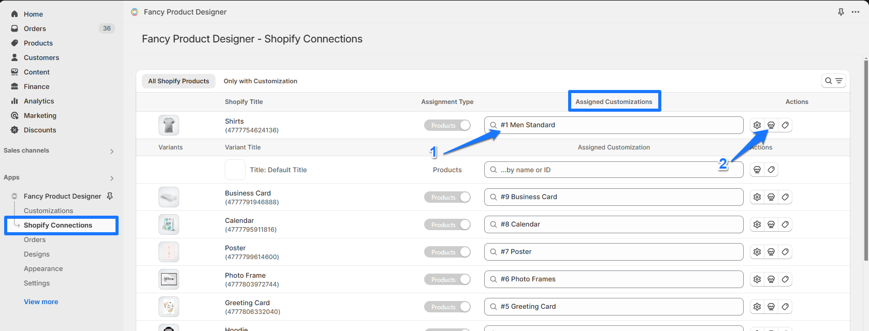The image size is (869, 331).
Task: Toggle Products switch for Shirts
Action: (x=447, y=125)
